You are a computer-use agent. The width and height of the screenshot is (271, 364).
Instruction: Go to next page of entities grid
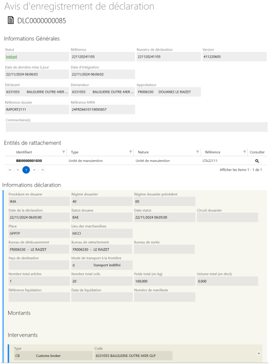point(35,170)
